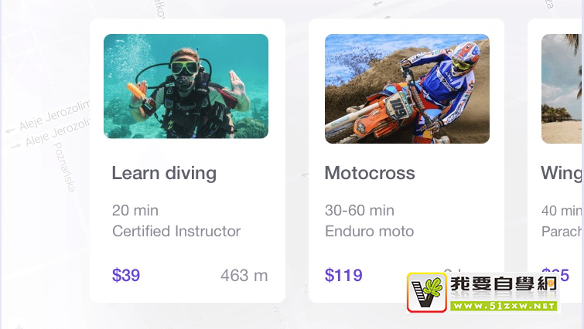Open the www.51zxw.net watermark link
Screen dimensions: 584x329
coord(504,306)
